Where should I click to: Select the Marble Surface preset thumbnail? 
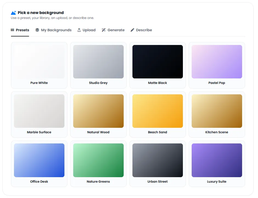click(x=39, y=111)
